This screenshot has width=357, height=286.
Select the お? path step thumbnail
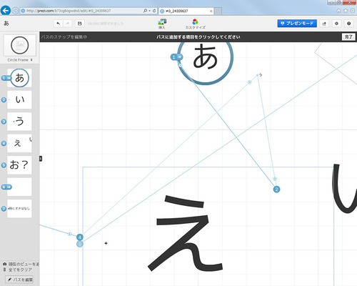click(19, 165)
